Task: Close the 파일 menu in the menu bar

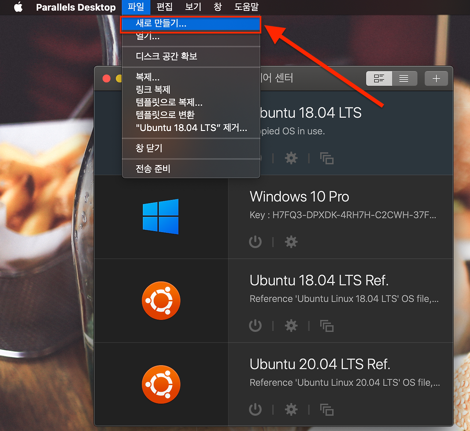Action: pyautogui.click(x=136, y=7)
